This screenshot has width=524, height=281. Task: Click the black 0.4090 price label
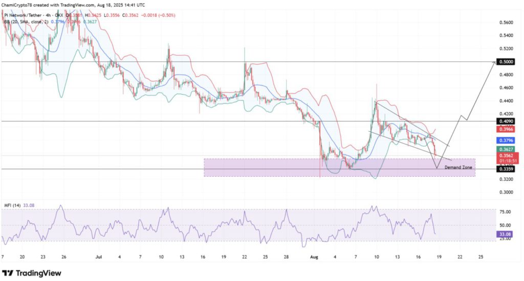[506, 121]
